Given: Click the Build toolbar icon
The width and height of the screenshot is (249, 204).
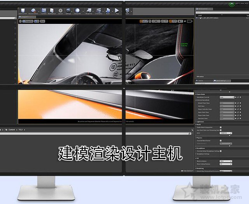Looking at the screenshot, I should [108, 11].
